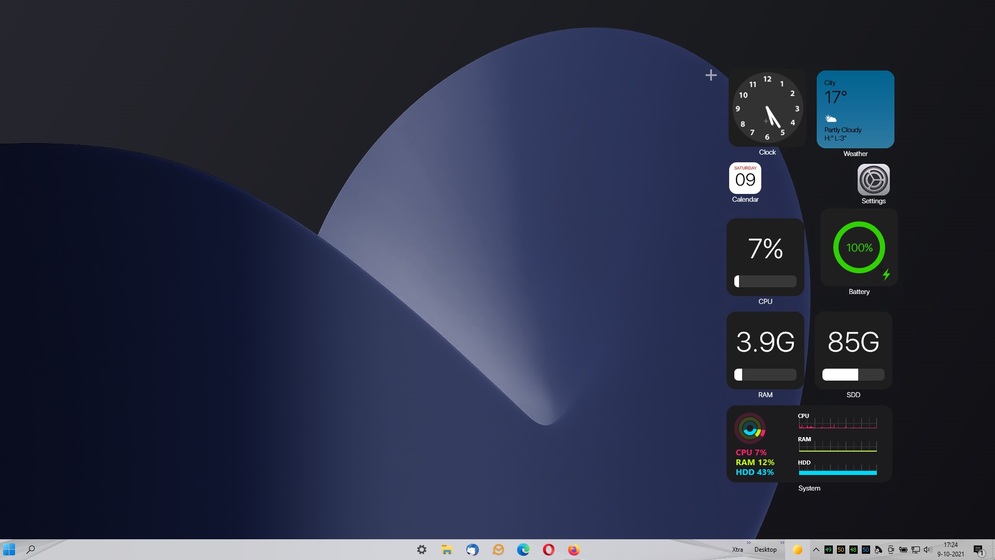Launch Firefox from the taskbar
Image resolution: width=995 pixels, height=560 pixels.
[x=574, y=550]
